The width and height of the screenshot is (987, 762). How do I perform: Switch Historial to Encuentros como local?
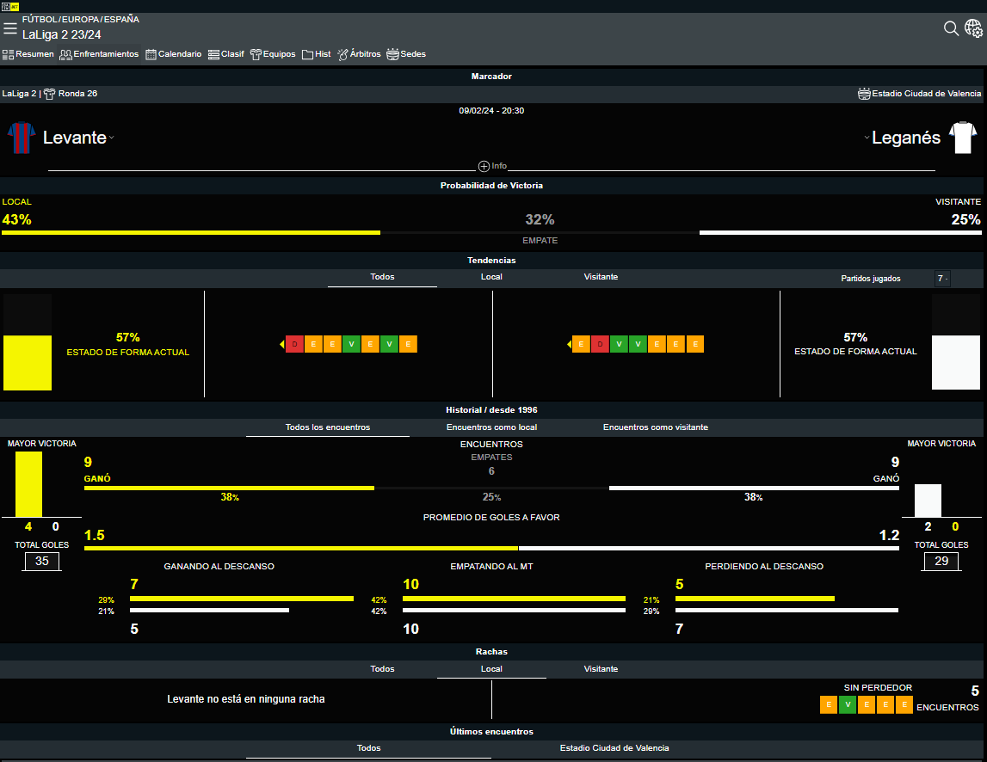point(491,427)
